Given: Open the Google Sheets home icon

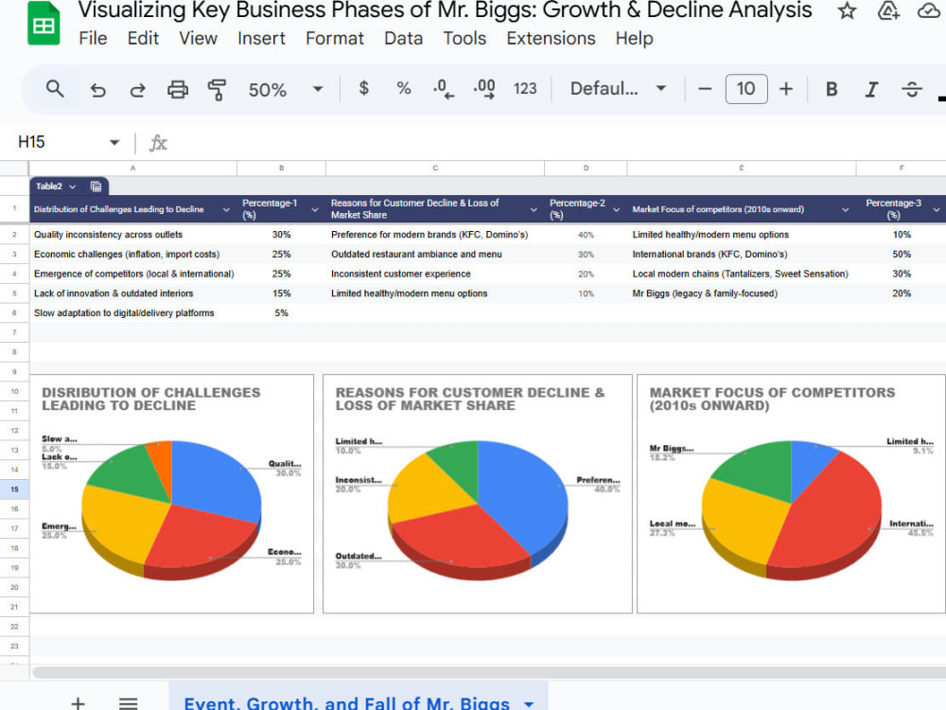Looking at the screenshot, I should (44, 23).
